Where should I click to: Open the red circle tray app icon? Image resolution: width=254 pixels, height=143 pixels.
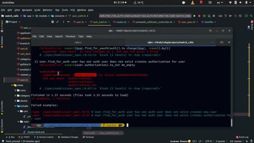(x=201, y=2)
